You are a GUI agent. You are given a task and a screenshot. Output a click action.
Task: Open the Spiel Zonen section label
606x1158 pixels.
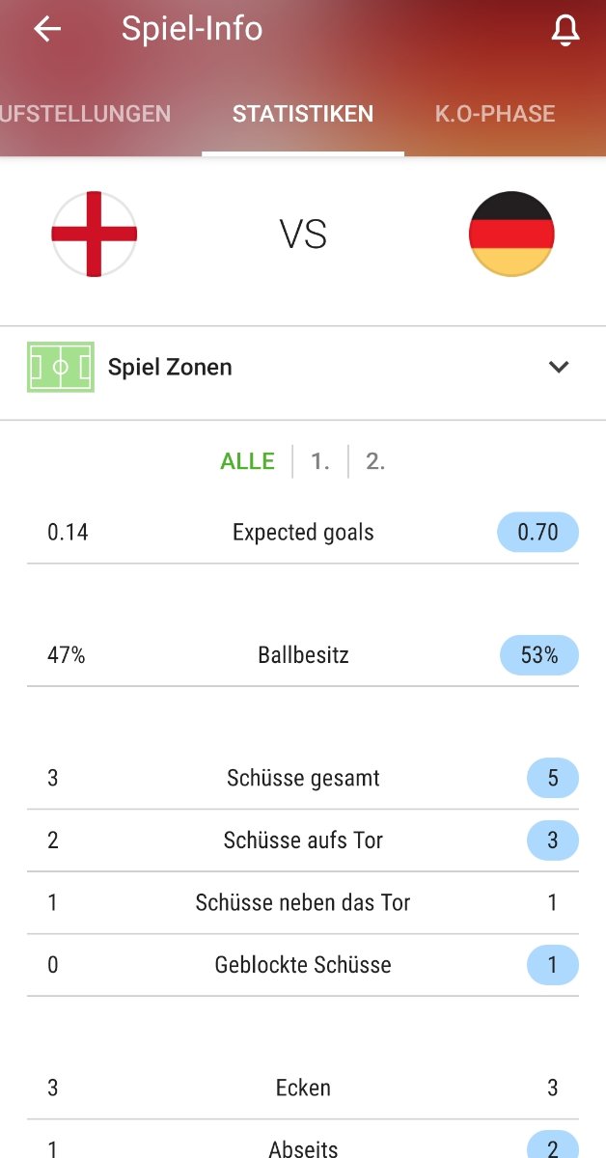[170, 368]
